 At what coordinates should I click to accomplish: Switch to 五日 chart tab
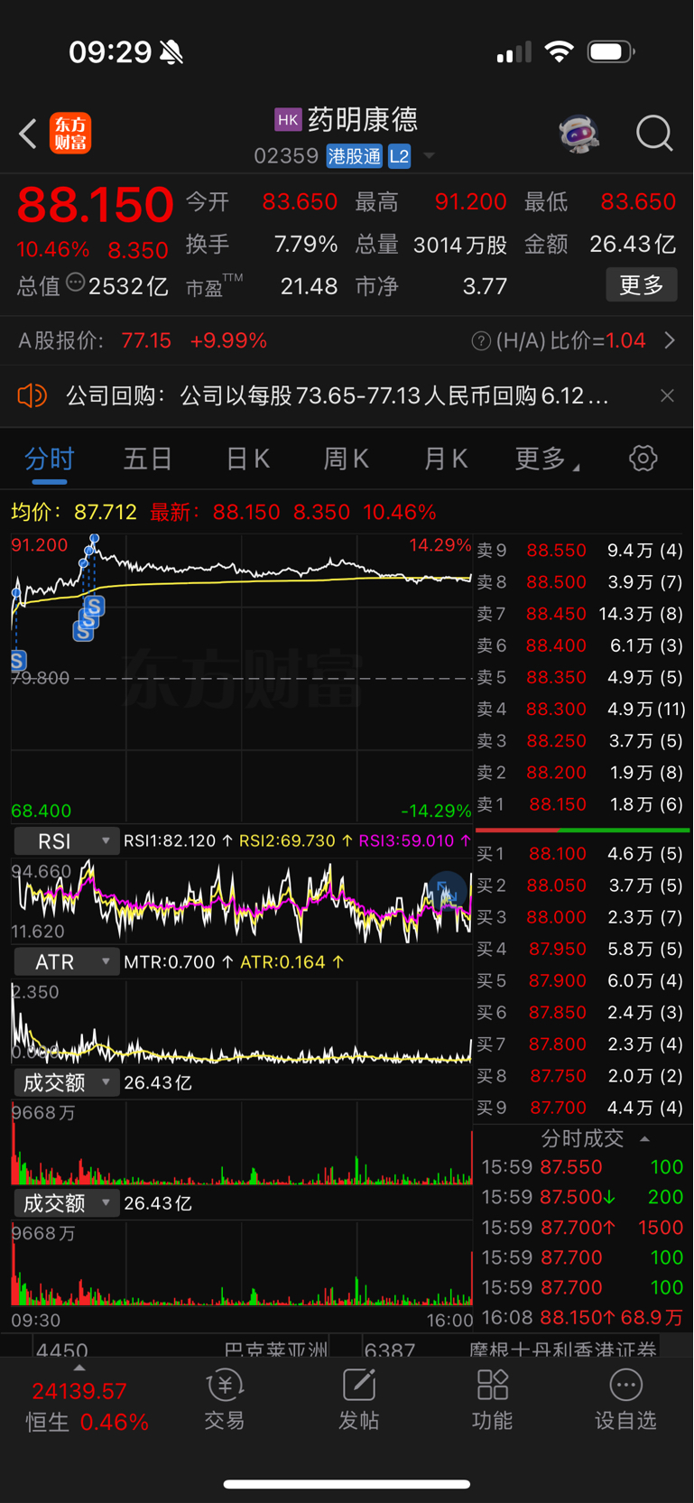point(148,459)
